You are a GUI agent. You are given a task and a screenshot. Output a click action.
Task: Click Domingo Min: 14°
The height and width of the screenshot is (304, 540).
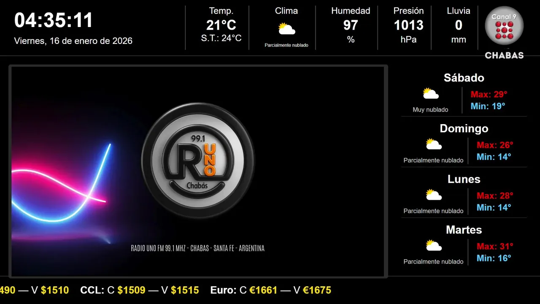(x=494, y=157)
